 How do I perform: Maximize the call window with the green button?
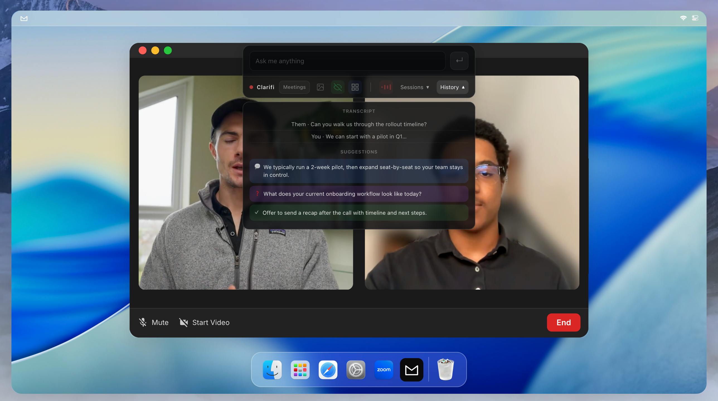coord(168,50)
